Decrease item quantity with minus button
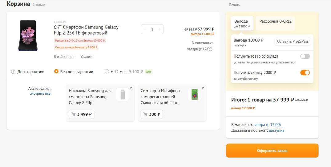 145,29
